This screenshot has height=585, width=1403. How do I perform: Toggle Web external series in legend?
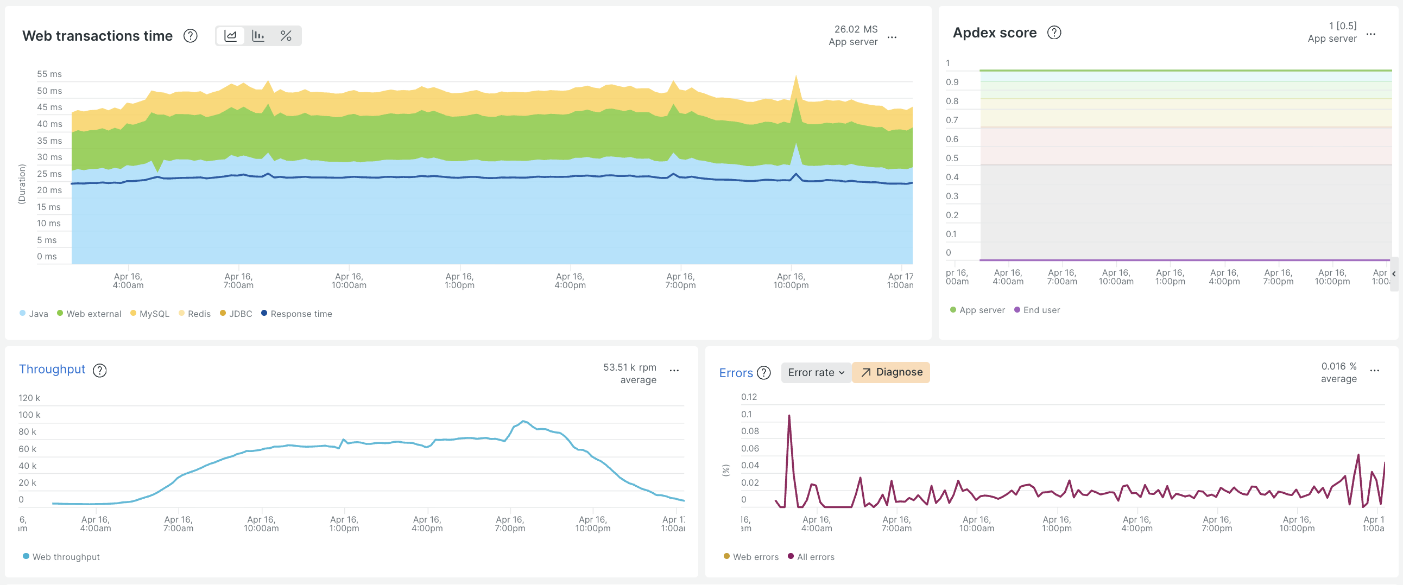pos(90,314)
